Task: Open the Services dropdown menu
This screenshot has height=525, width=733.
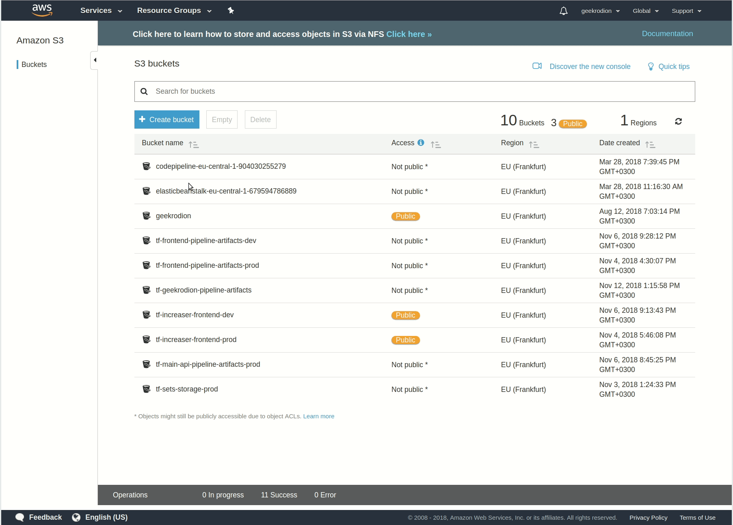Action: tap(101, 11)
